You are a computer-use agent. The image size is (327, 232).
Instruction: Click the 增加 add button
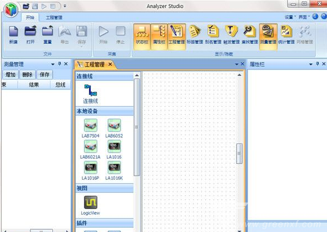11,74
